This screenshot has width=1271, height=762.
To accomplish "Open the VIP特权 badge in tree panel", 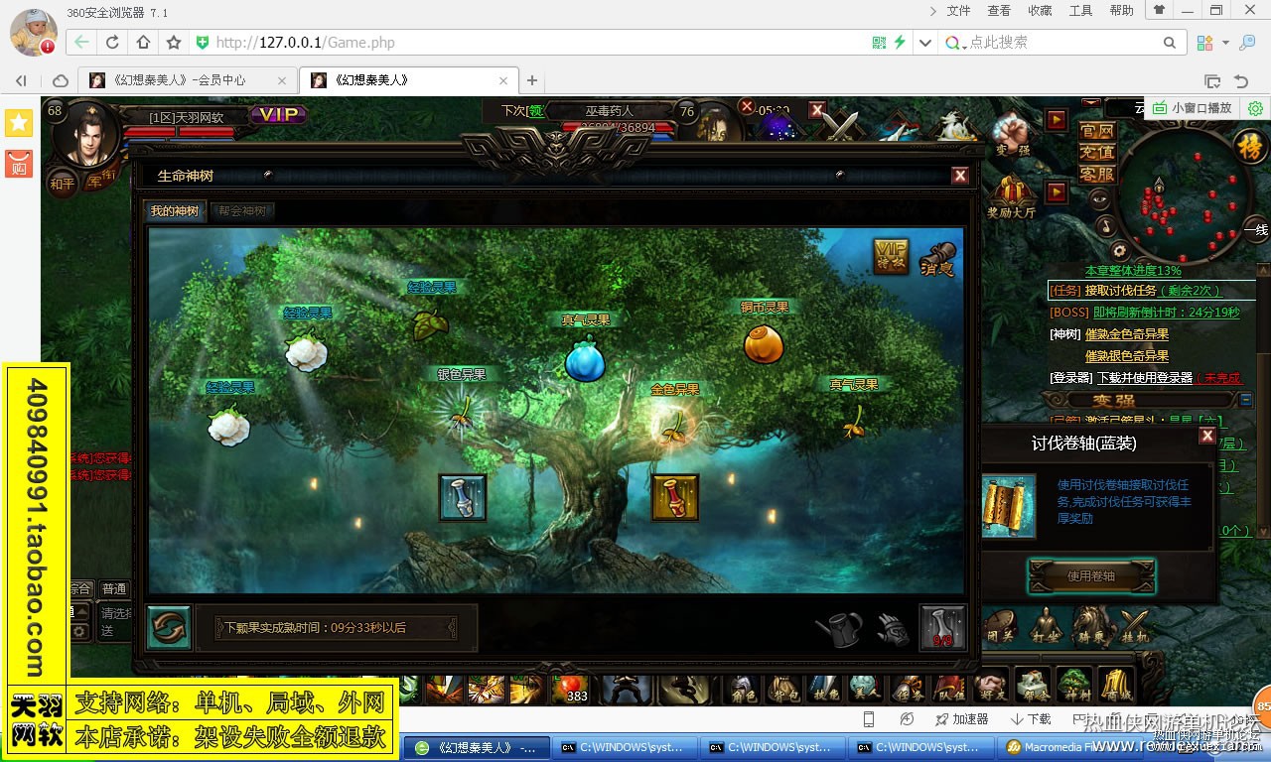I will [x=891, y=255].
